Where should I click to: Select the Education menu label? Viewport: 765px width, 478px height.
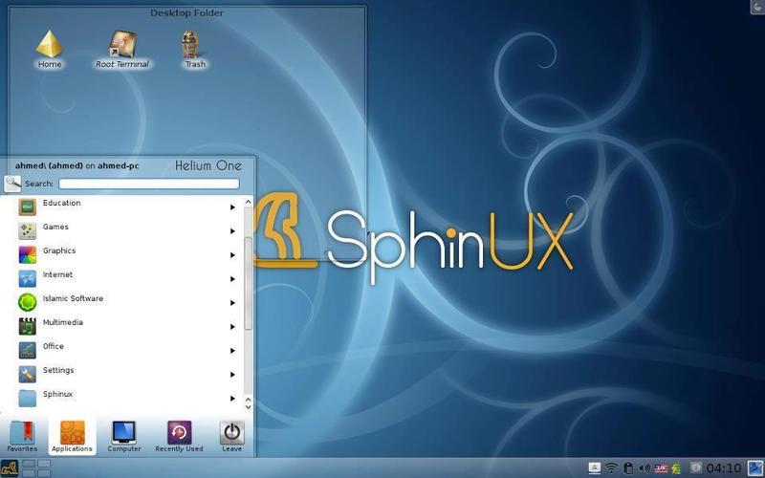pyautogui.click(x=61, y=203)
